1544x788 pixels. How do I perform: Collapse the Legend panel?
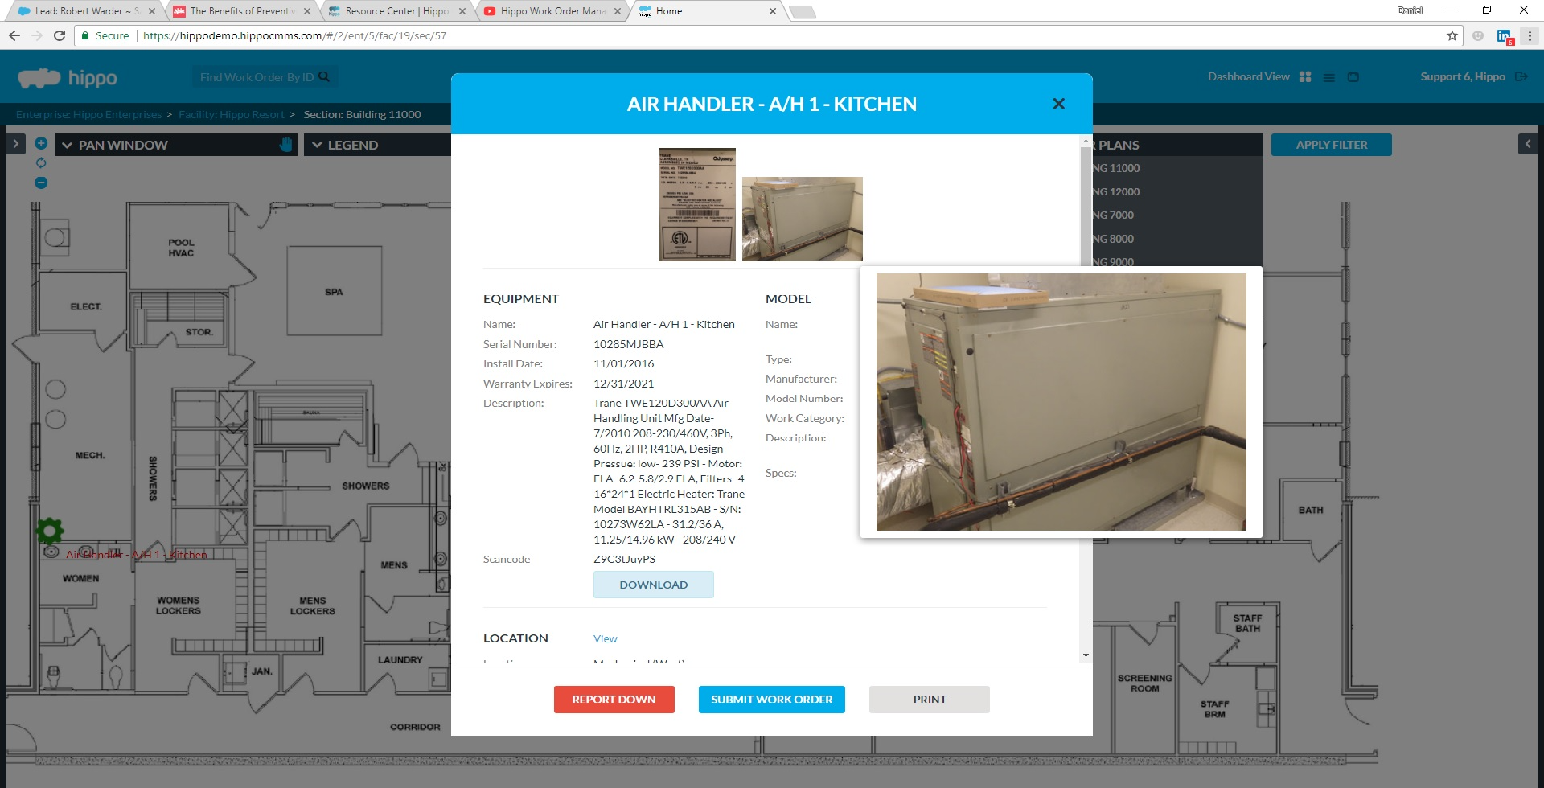pyautogui.click(x=318, y=146)
